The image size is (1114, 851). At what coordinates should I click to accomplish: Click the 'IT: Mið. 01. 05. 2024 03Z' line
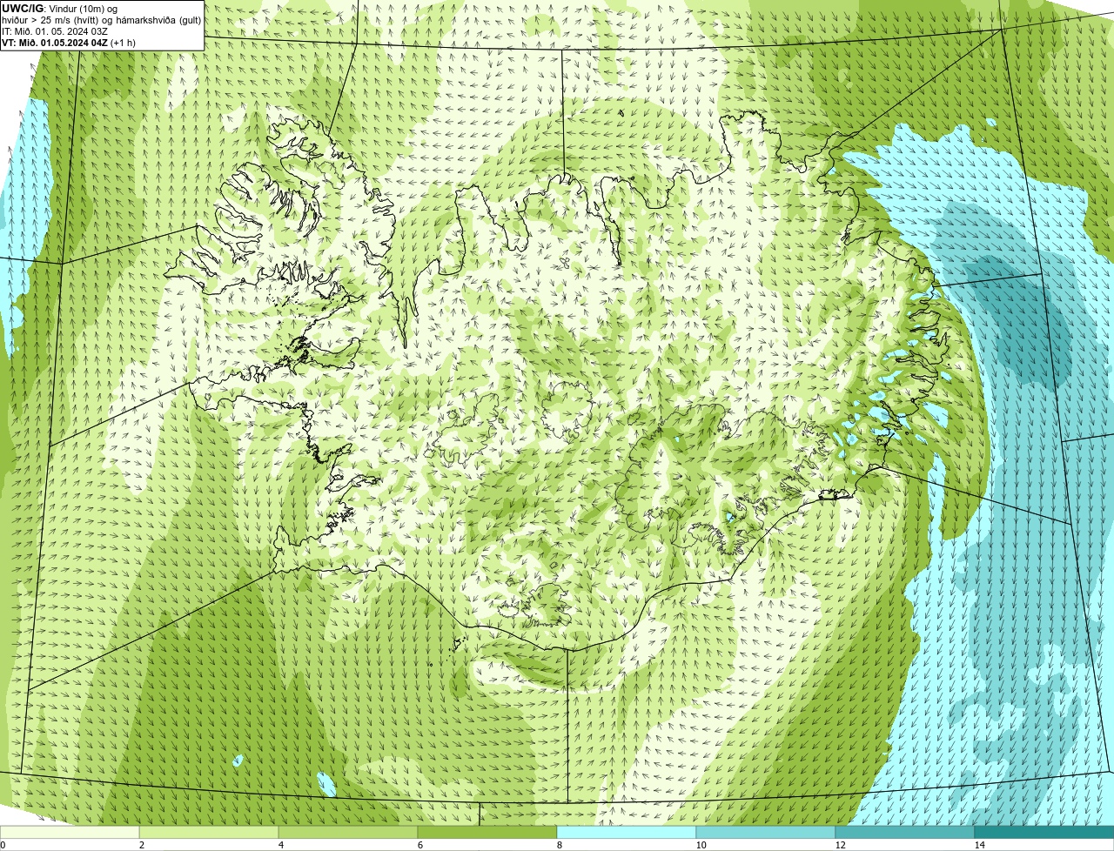click(x=55, y=31)
